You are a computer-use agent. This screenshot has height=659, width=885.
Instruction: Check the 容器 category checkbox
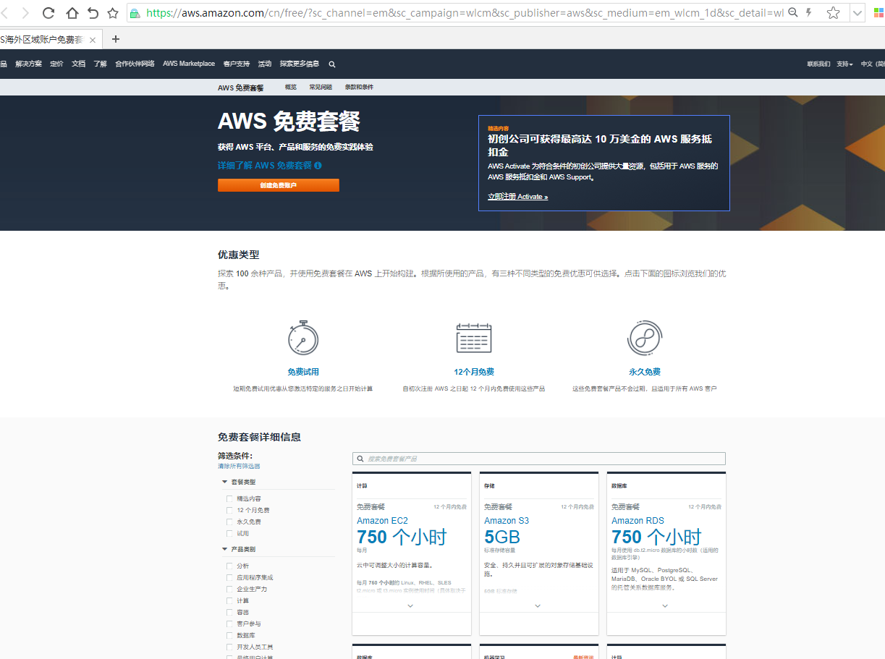tap(230, 612)
